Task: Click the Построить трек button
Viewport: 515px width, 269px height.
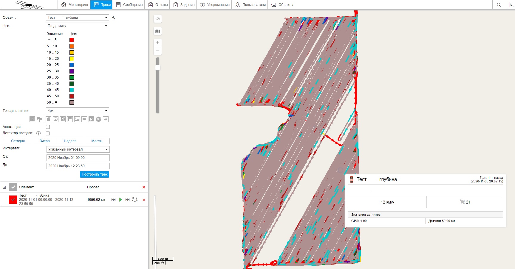Action: [x=95, y=174]
